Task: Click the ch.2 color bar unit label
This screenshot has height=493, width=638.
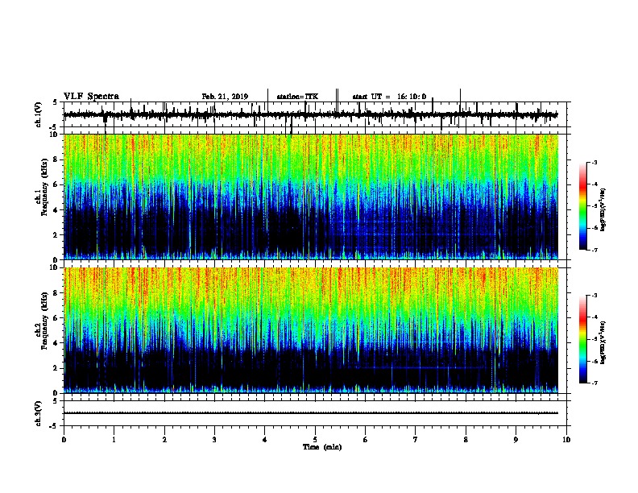Action: (x=603, y=342)
